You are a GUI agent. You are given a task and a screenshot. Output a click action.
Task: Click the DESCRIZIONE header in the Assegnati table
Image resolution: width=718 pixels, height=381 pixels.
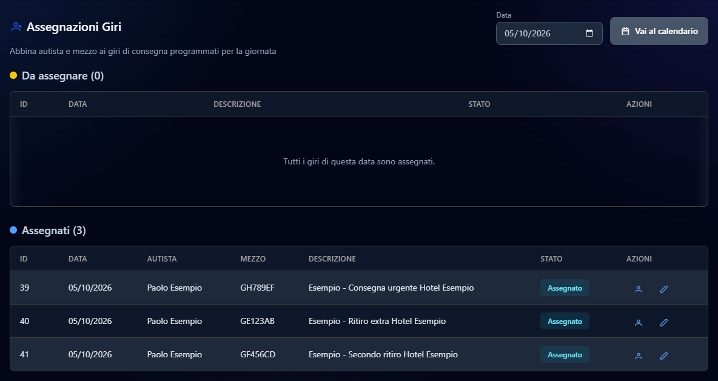pyautogui.click(x=332, y=258)
